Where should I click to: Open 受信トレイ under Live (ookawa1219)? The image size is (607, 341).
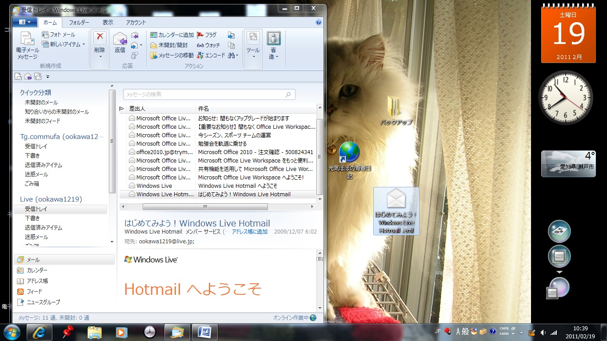point(60,209)
